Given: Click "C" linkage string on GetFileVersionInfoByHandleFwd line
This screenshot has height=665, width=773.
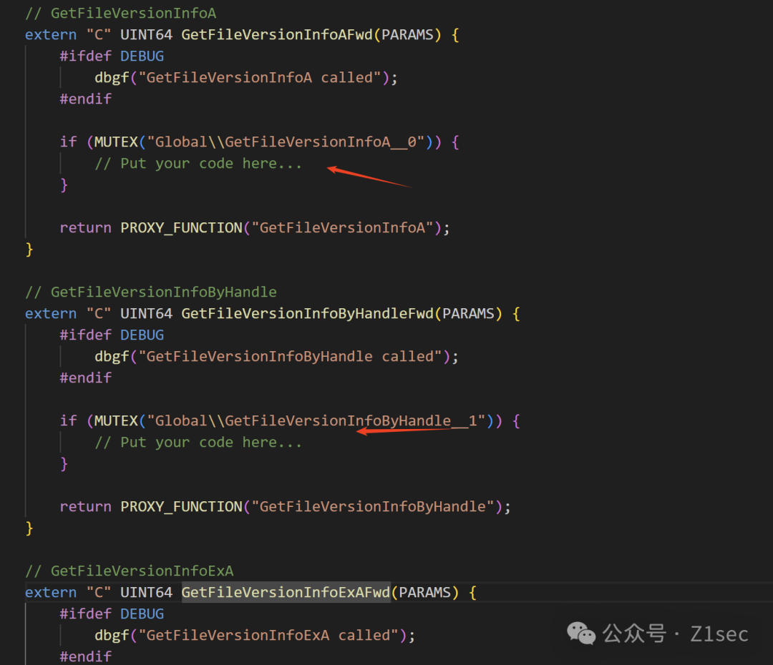Looking at the screenshot, I should (99, 314).
